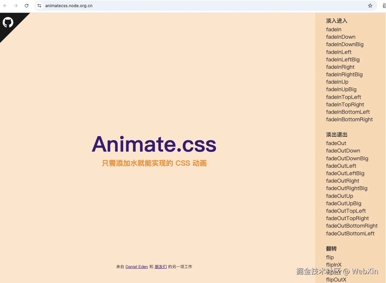Click the 淡出退出 section heading
386x283 pixels.
click(336, 135)
